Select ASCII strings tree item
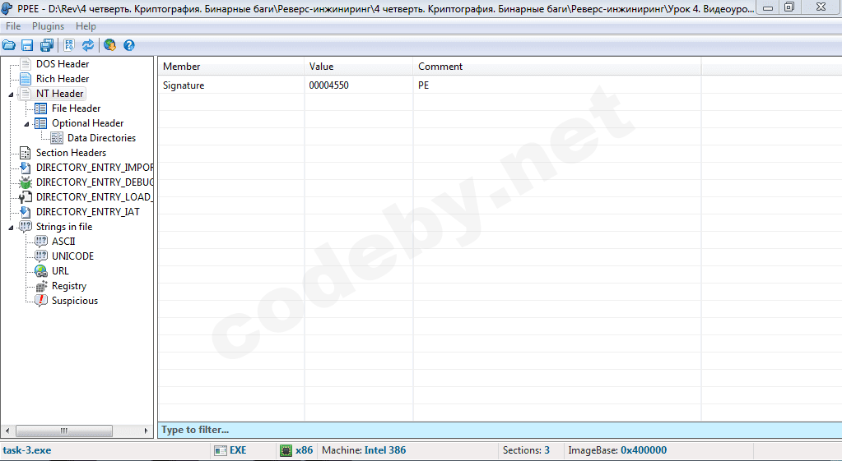The height and width of the screenshot is (461, 842). tap(63, 242)
